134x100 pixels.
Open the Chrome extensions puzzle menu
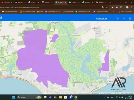121,7
